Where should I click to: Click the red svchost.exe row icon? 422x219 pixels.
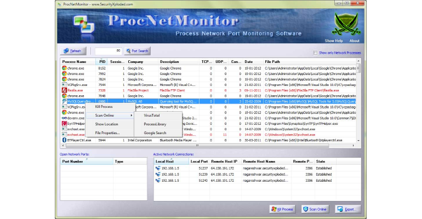pyautogui.click(x=64, y=135)
